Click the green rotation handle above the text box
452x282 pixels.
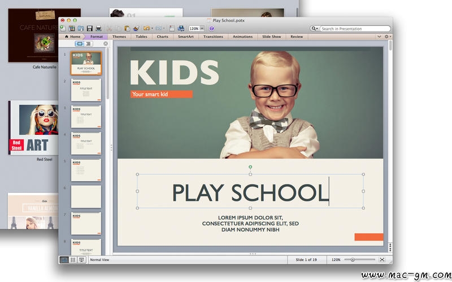click(x=250, y=167)
